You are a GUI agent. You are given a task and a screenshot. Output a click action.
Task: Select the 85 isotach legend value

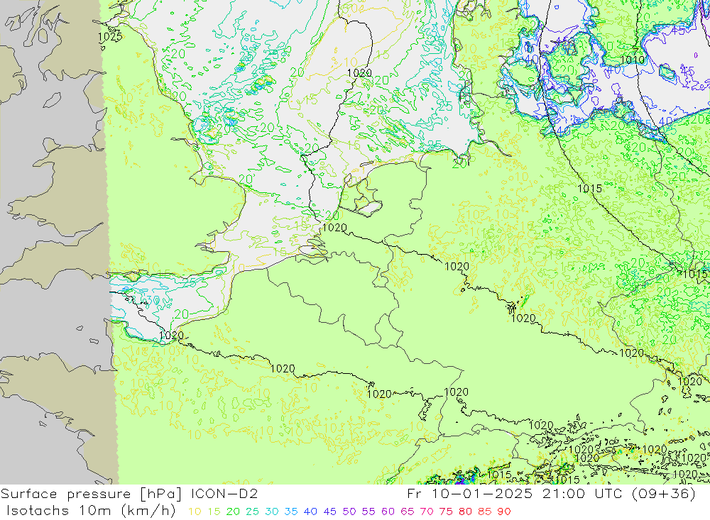pos(485,511)
